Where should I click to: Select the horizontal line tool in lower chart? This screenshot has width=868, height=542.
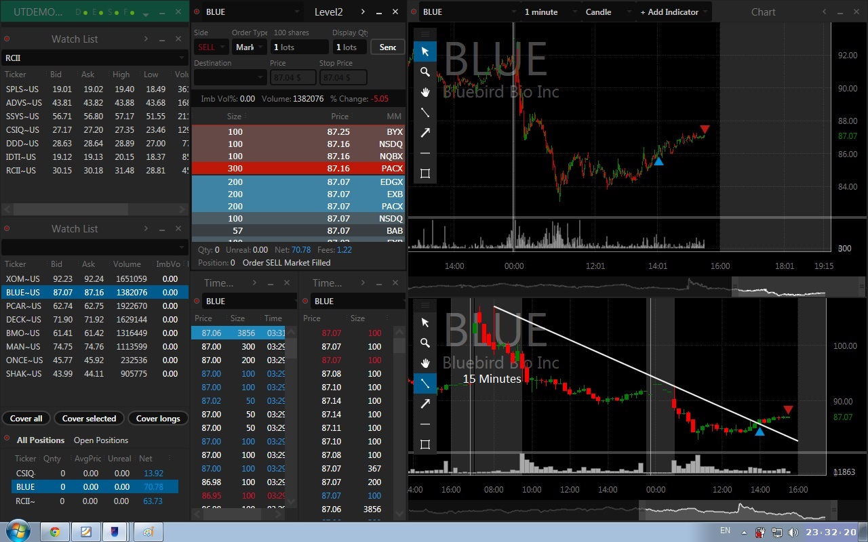(x=425, y=424)
